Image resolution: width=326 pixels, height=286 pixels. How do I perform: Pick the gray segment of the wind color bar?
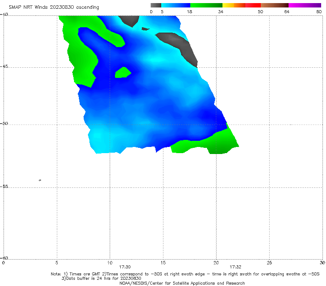(156, 5)
